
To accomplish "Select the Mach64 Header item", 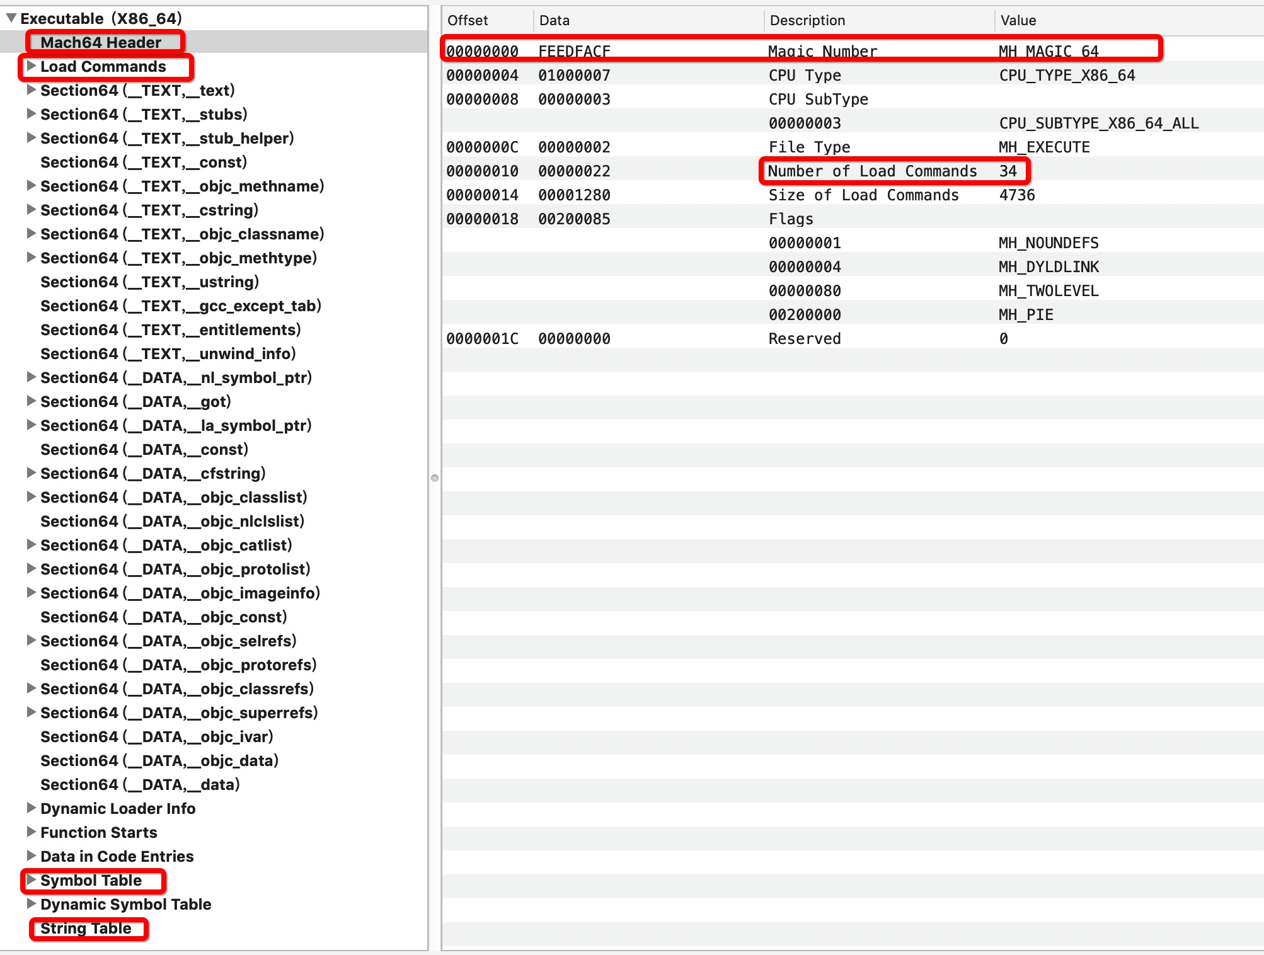I will [101, 42].
